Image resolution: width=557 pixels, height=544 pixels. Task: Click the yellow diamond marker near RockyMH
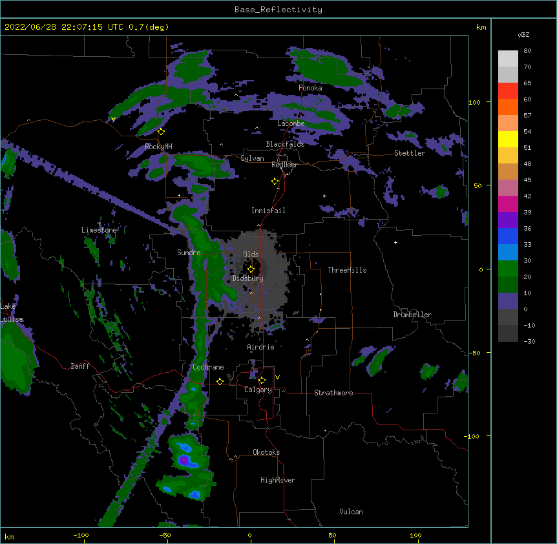pos(162,132)
